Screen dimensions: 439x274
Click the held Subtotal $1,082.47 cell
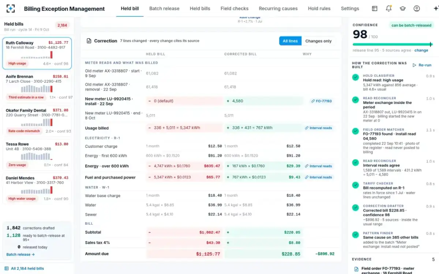(x=184, y=232)
